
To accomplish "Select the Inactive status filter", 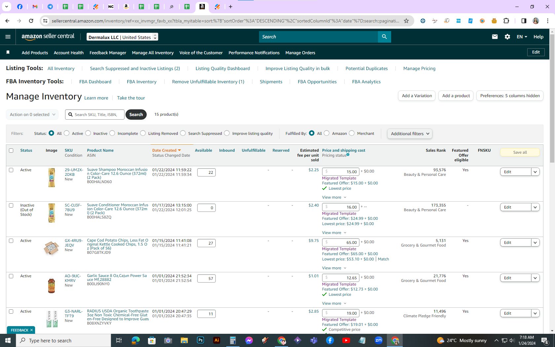I will 88,133.
